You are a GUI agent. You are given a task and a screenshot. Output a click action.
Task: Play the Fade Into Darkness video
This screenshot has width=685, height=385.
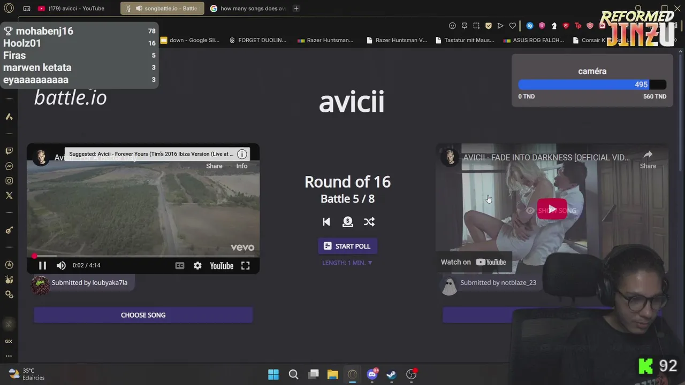[x=552, y=209]
